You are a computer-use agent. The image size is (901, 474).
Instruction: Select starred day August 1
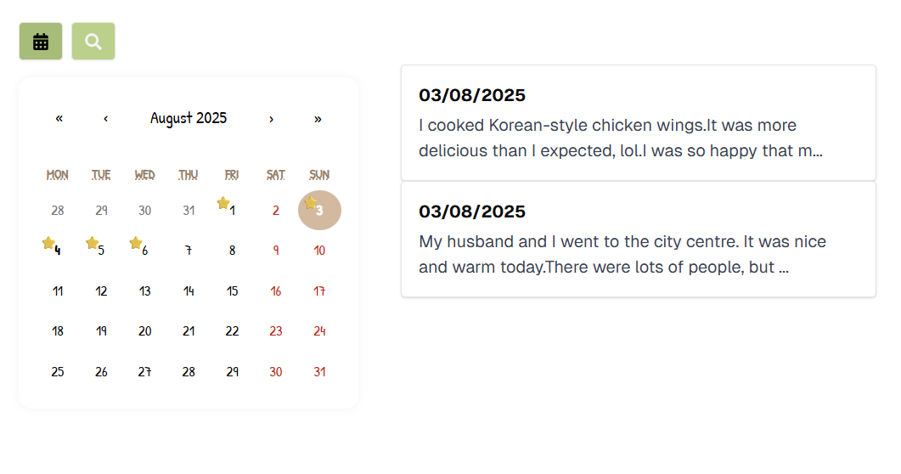232,211
